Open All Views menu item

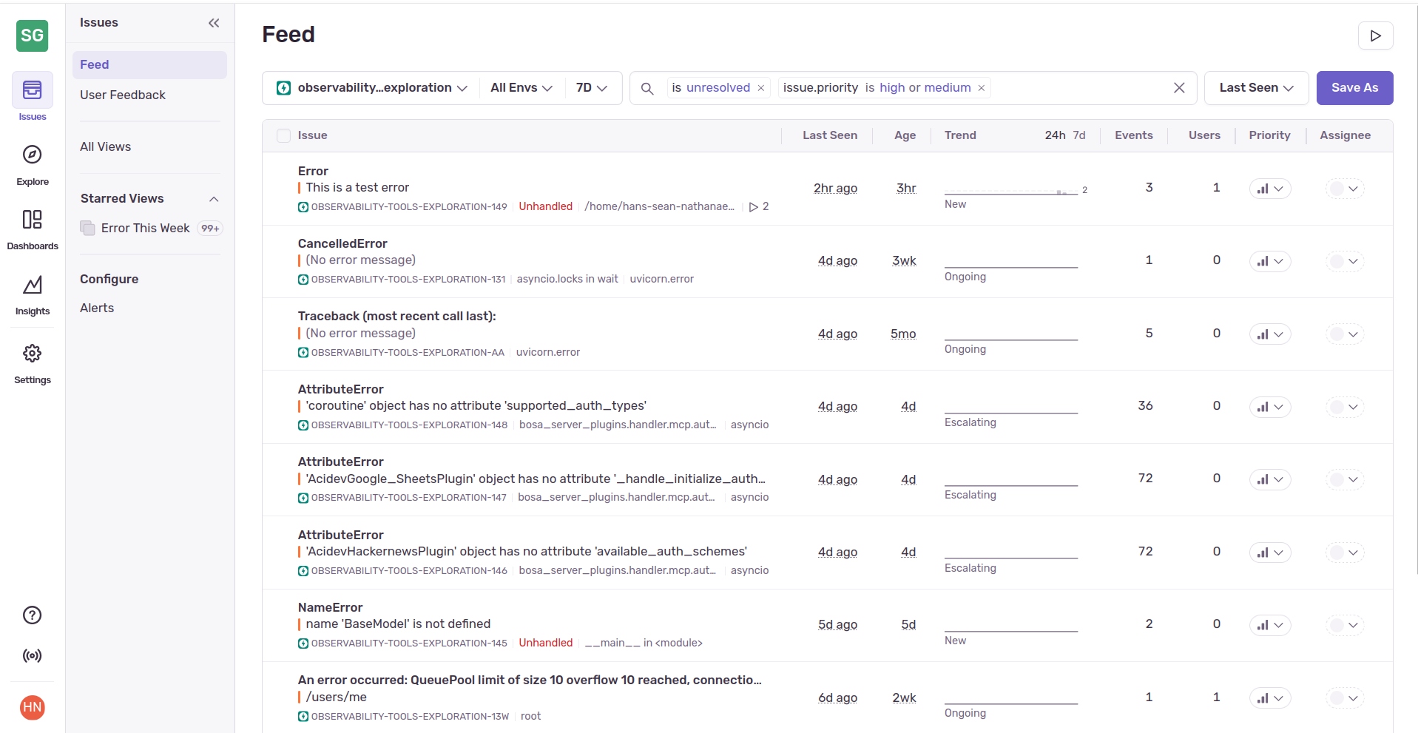[106, 146]
